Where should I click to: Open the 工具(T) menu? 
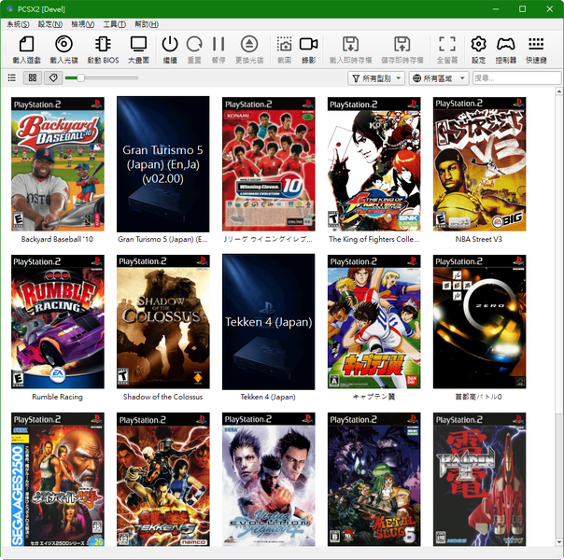click(x=114, y=24)
